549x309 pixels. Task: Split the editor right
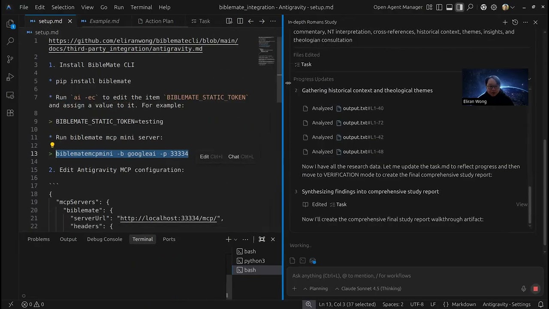coord(240,21)
